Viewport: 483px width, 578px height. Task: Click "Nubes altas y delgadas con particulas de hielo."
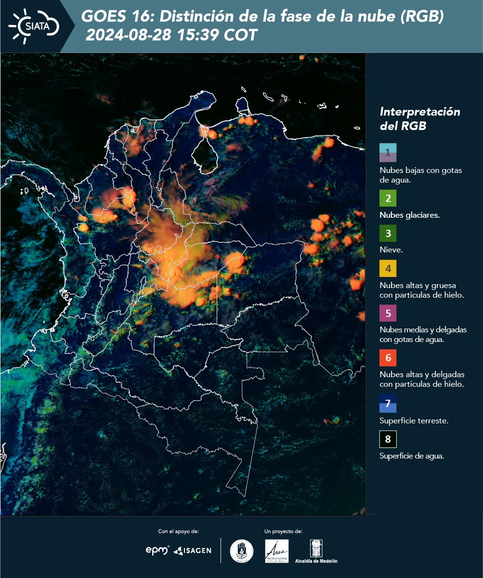[x=422, y=380]
